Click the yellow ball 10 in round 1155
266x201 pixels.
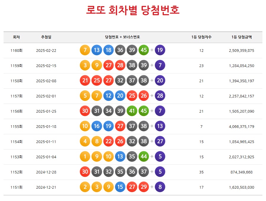(85, 126)
